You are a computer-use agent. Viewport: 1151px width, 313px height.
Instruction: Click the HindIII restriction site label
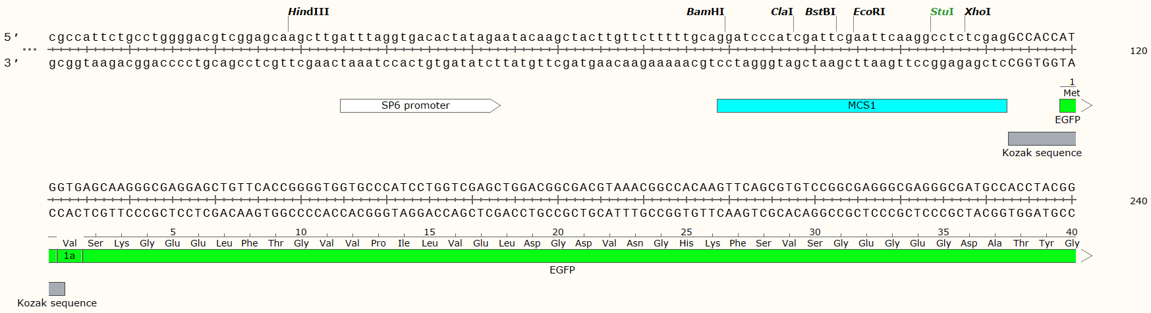point(308,12)
